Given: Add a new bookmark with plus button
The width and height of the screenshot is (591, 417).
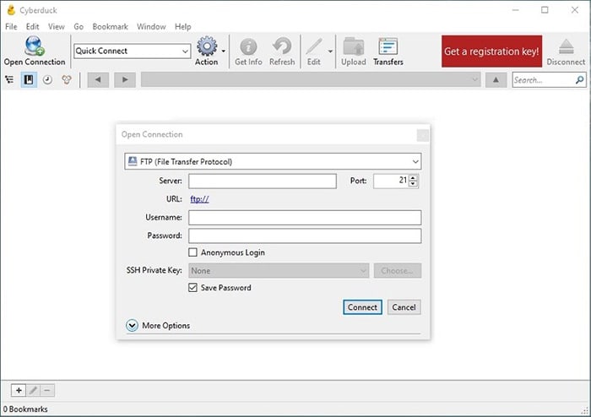Looking at the screenshot, I should click(19, 391).
